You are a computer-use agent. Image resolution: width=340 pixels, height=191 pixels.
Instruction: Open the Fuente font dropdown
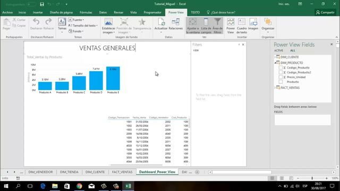pos(76,20)
